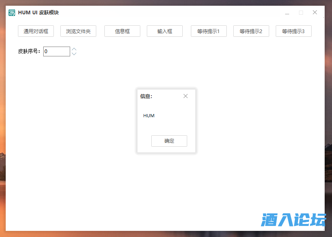Decrease 皮肤序号 with the down arrow

coord(74,54)
